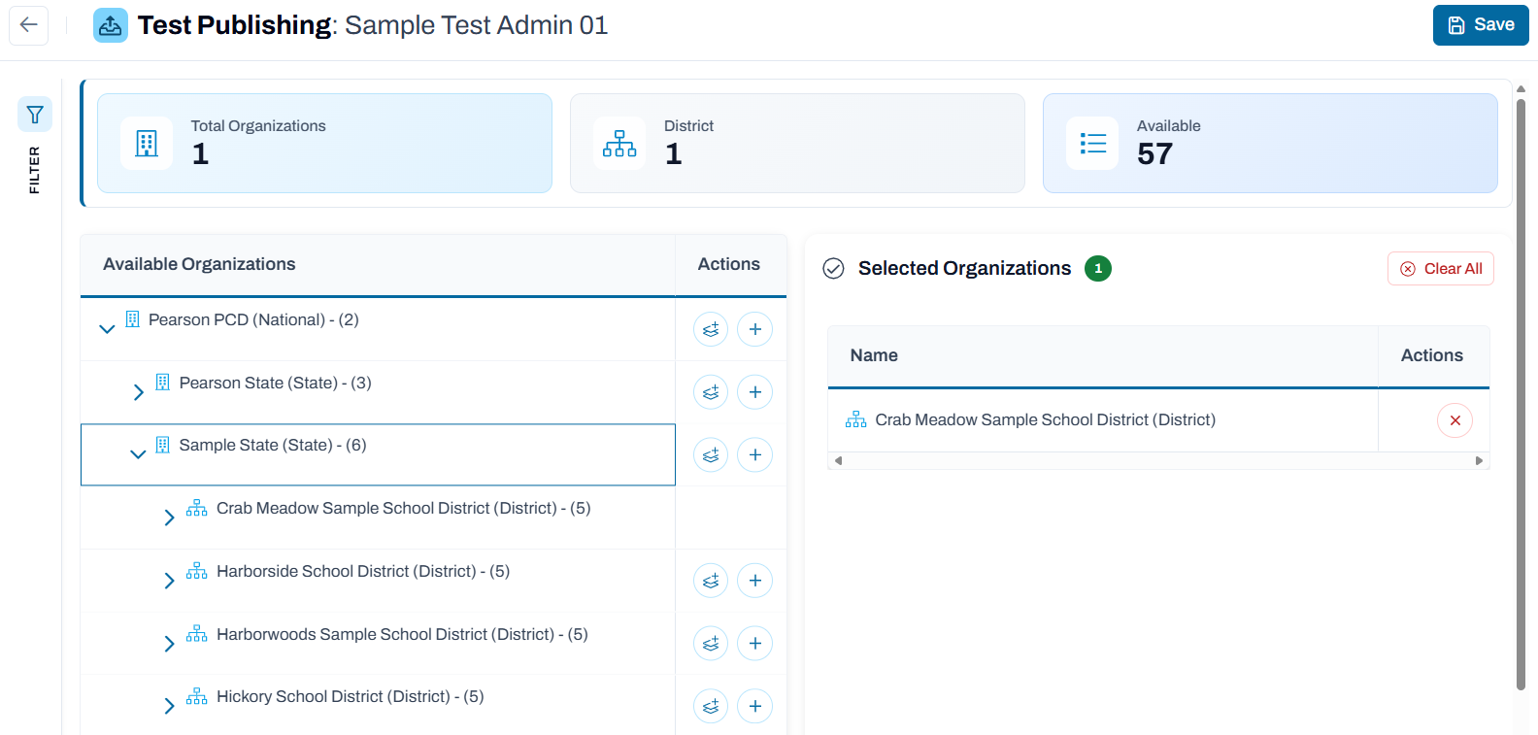Image resolution: width=1538 pixels, height=735 pixels.
Task: Collapse the Pearson PCD (National) node
Action: click(x=107, y=329)
